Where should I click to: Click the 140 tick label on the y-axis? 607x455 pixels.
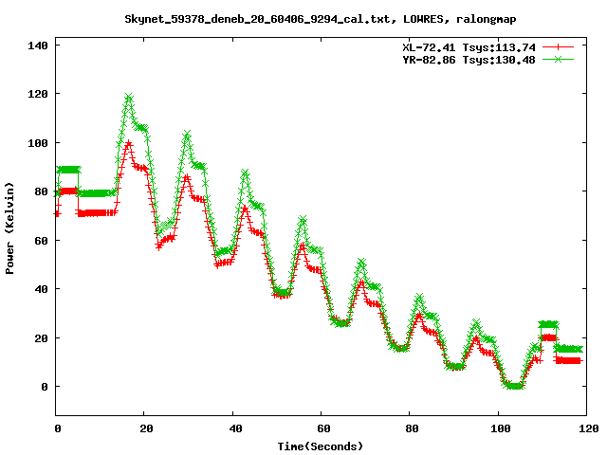38,45
